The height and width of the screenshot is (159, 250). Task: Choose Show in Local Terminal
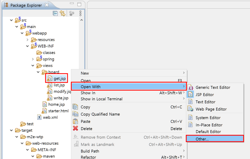(x=129, y=99)
